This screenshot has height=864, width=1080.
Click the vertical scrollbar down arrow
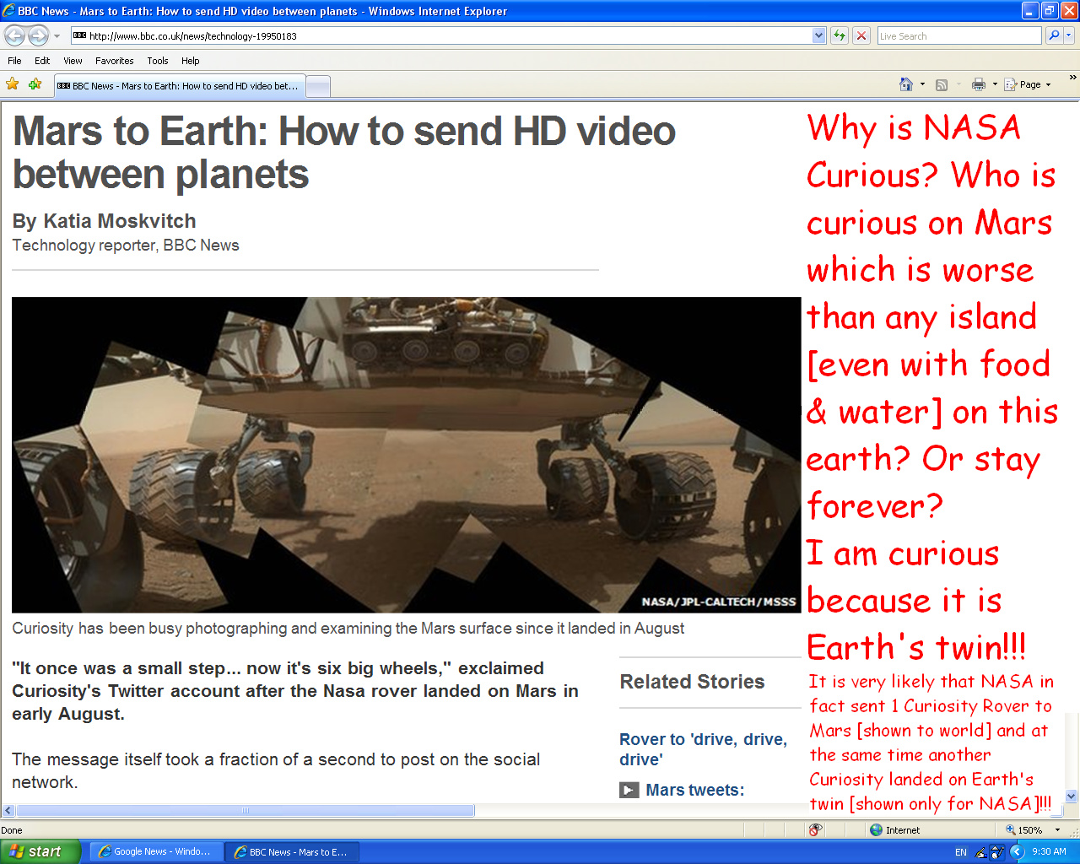1072,796
